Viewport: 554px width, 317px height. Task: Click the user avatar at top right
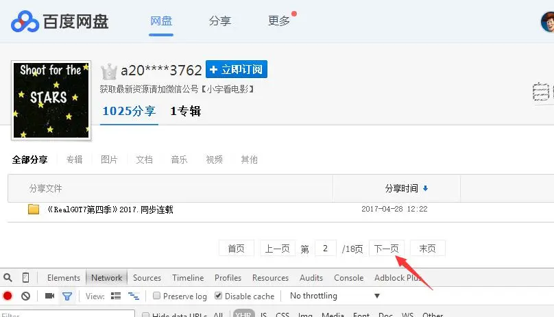[x=548, y=22]
